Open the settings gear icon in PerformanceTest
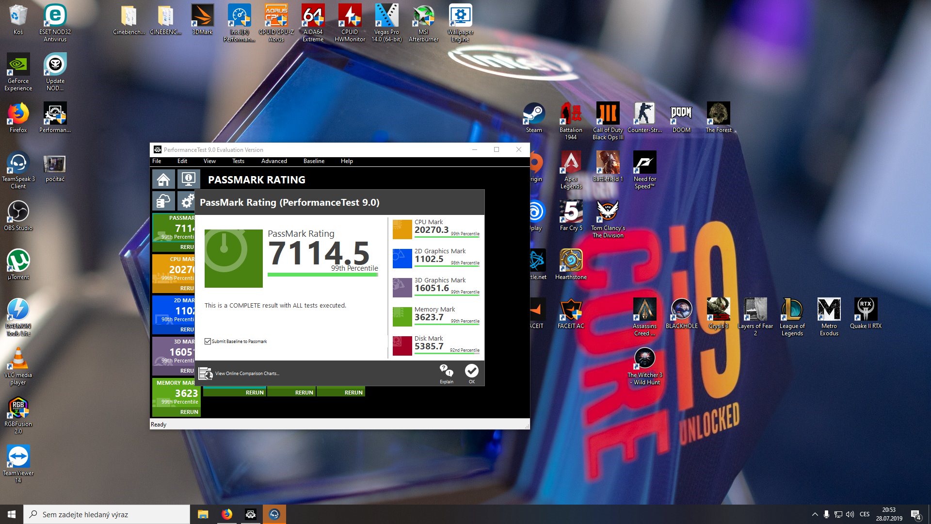This screenshot has width=931, height=524. [x=187, y=200]
